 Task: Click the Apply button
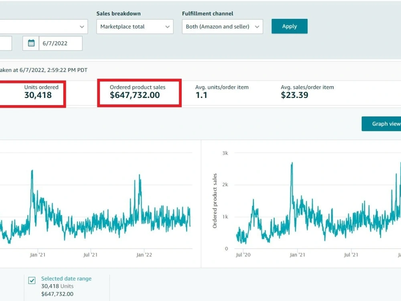(290, 26)
